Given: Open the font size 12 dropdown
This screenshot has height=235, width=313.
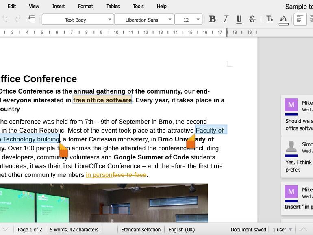Looking at the screenshot, I should tap(198, 20).
